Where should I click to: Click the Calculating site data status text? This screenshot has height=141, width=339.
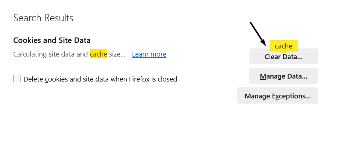coord(69,54)
